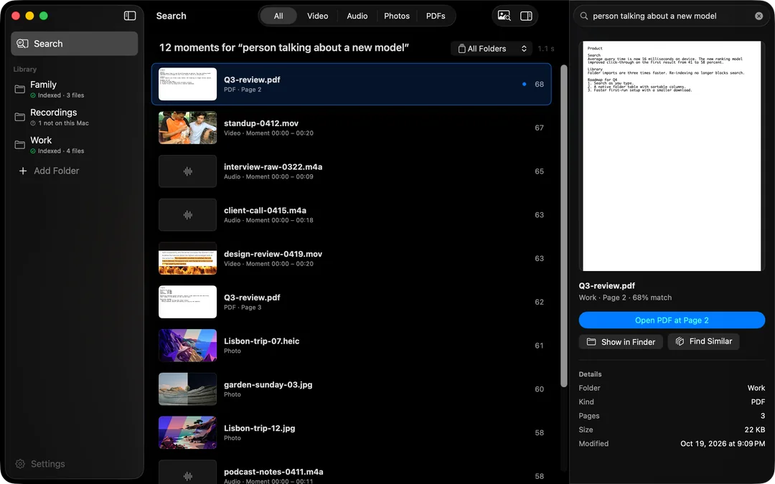Screen dimensions: 775x484
Task: Click the Find Similar stack icon
Action: point(680,341)
